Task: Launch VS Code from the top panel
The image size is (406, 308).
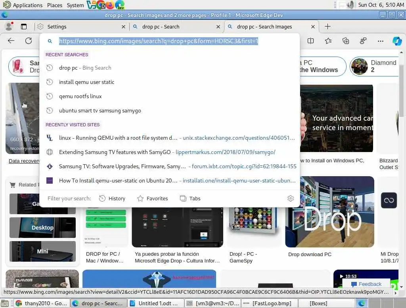Action: pyautogui.click(x=91, y=5)
